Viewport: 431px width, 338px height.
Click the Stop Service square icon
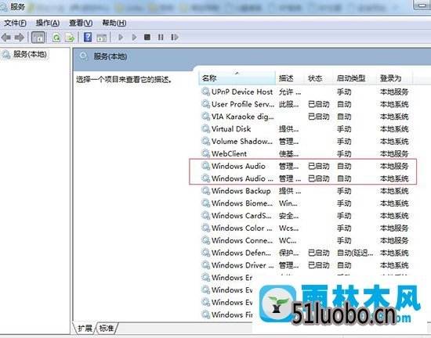tap(147, 37)
